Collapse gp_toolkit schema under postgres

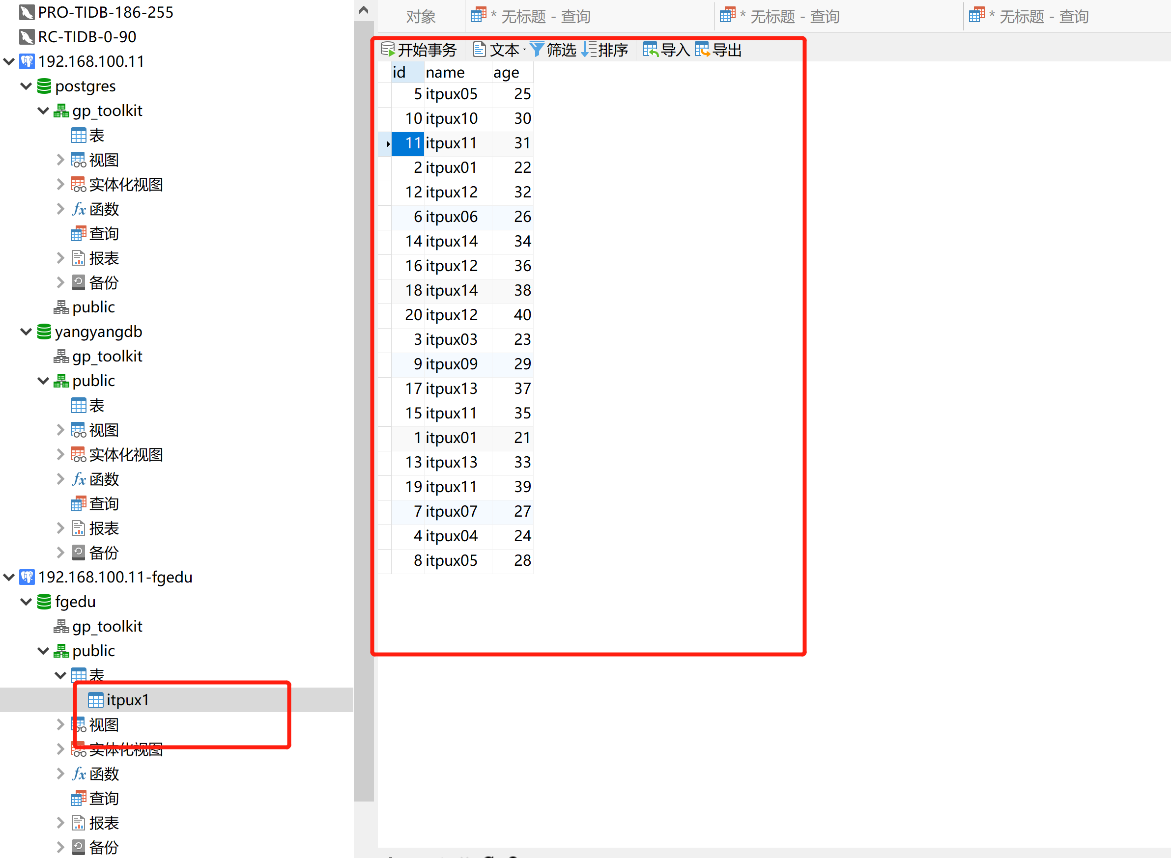(x=44, y=111)
